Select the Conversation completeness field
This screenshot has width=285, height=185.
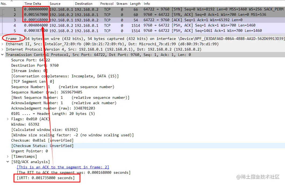point(65,76)
